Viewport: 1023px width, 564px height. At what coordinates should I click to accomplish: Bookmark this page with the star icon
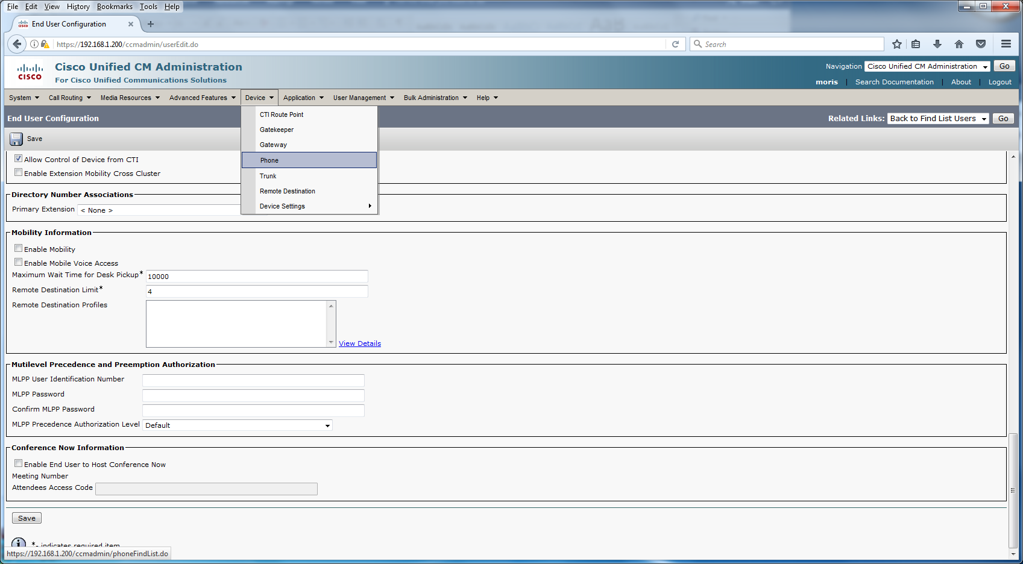897,44
